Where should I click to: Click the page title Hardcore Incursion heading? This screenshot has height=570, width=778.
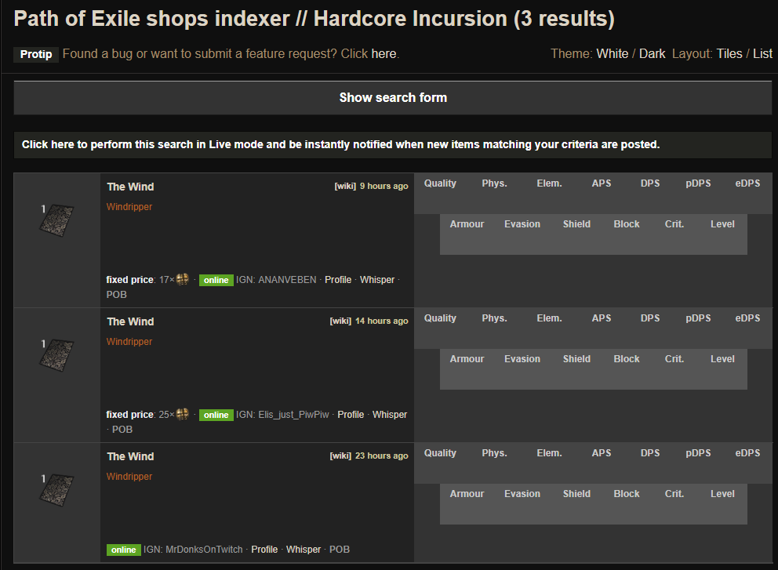[314, 19]
